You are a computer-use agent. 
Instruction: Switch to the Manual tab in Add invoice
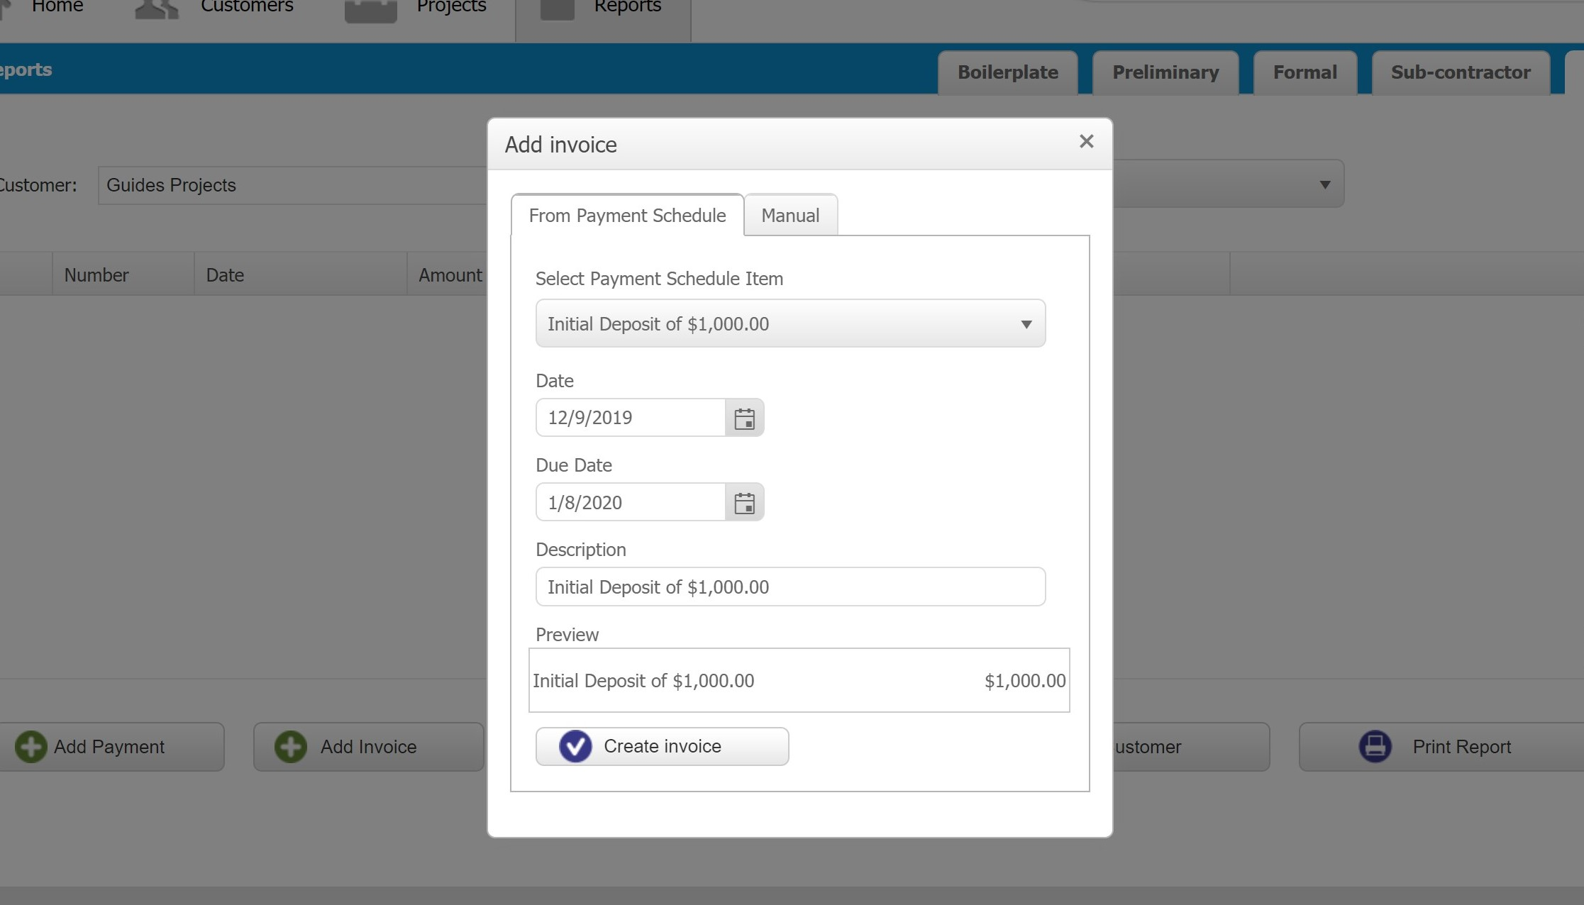click(790, 215)
